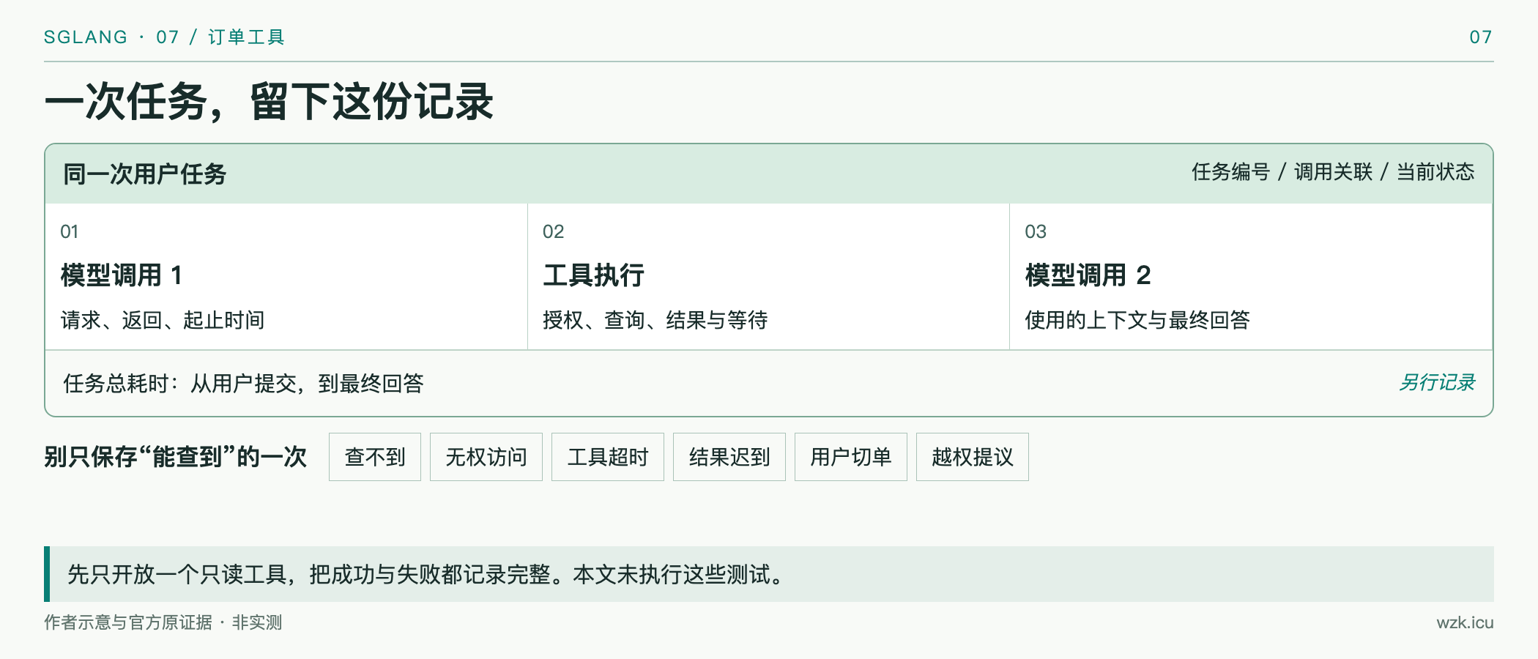Click the 越权提议 tag
This screenshot has height=659, width=1538.
click(x=973, y=457)
